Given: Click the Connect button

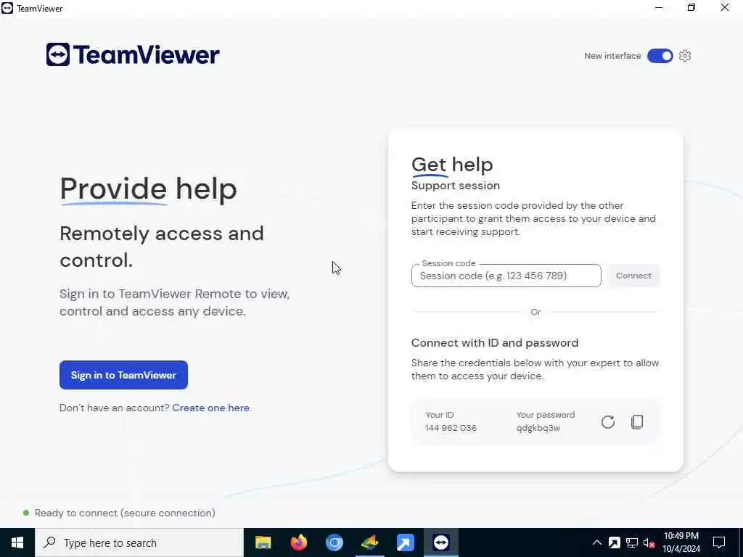Looking at the screenshot, I should 633,276.
